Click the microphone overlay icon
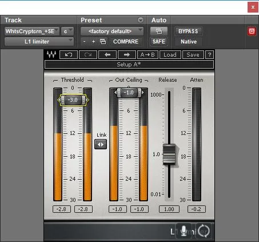Screen dimensions: 259x242 tap(184, 231)
